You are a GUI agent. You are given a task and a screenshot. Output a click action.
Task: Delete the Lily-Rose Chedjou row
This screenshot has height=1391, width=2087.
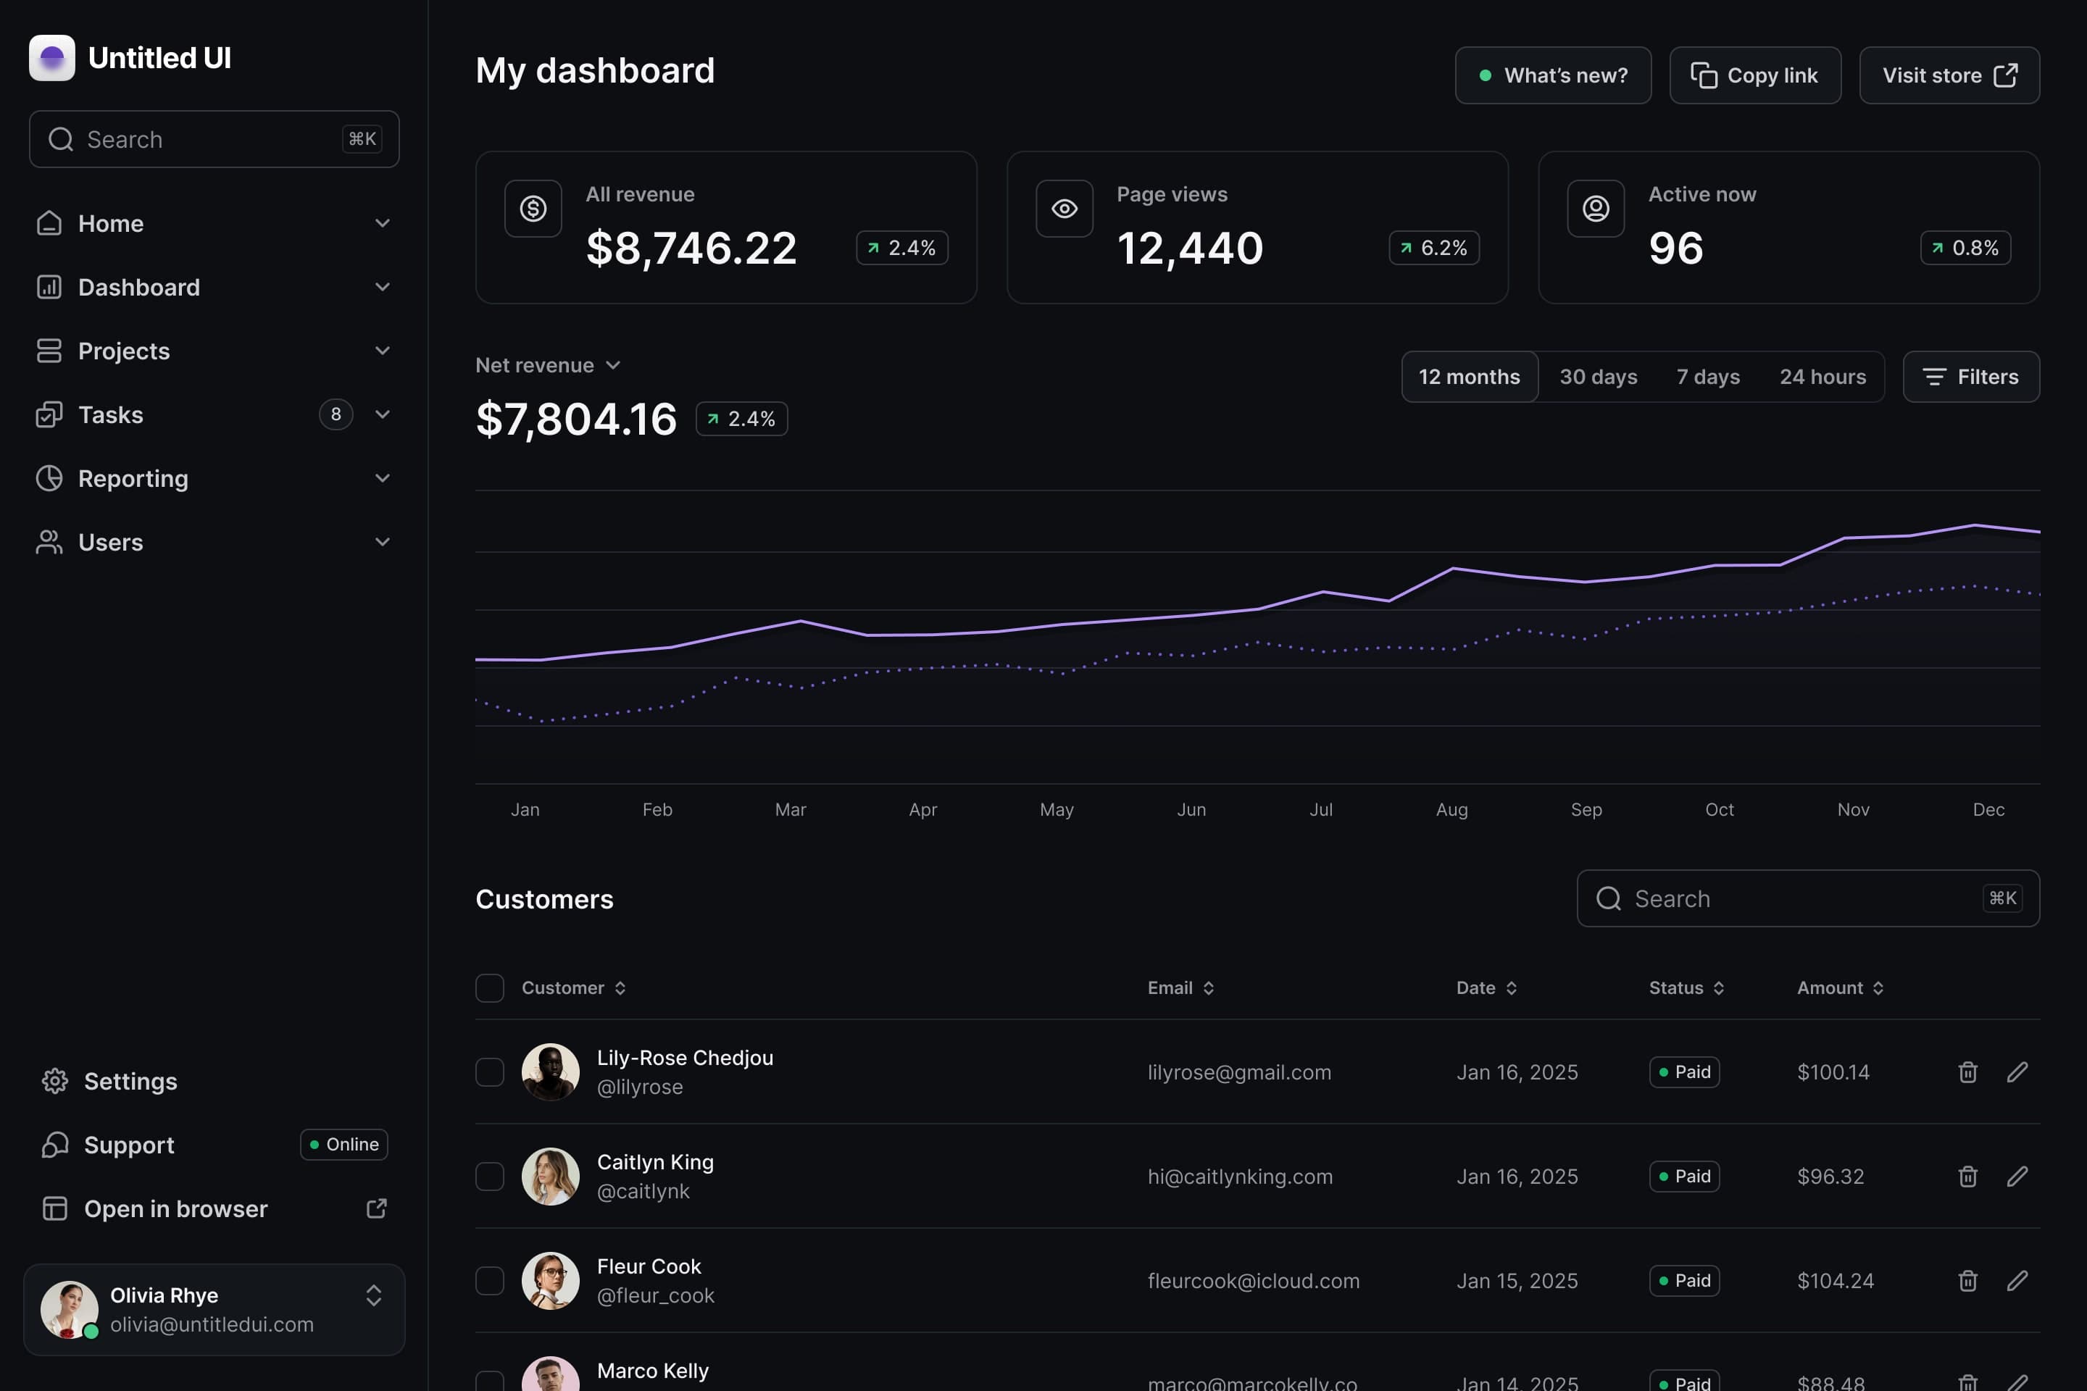pos(1967,1072)
